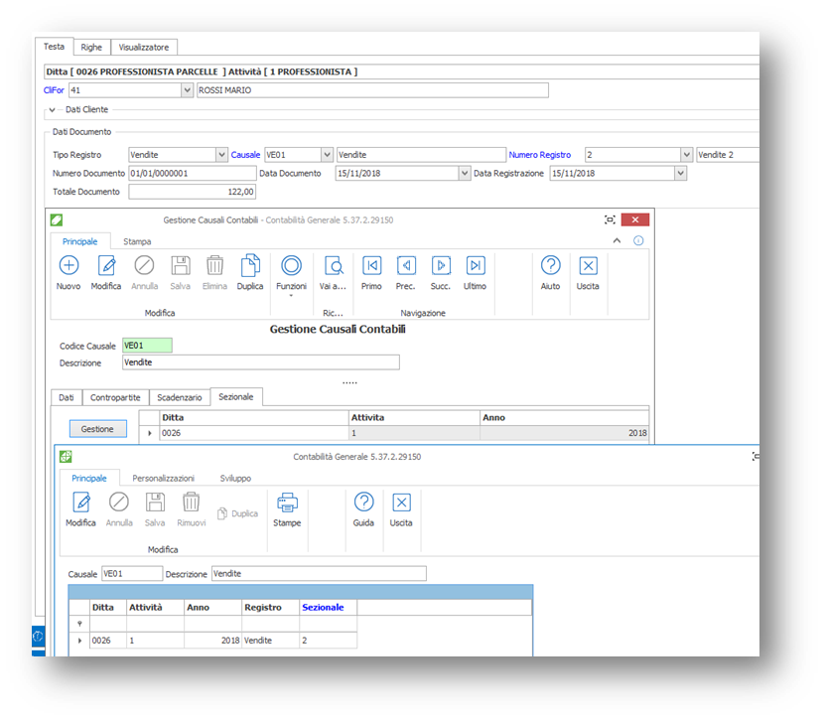Click the Stampe printer icon

[287, 503]
